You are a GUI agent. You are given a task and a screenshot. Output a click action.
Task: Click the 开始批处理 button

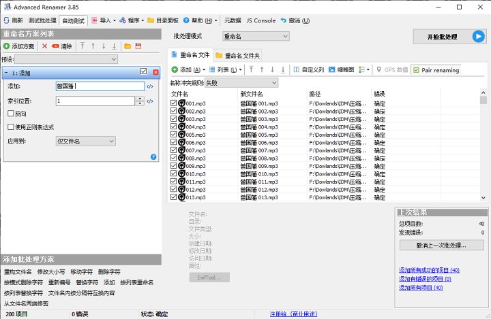tap(449, 36)
